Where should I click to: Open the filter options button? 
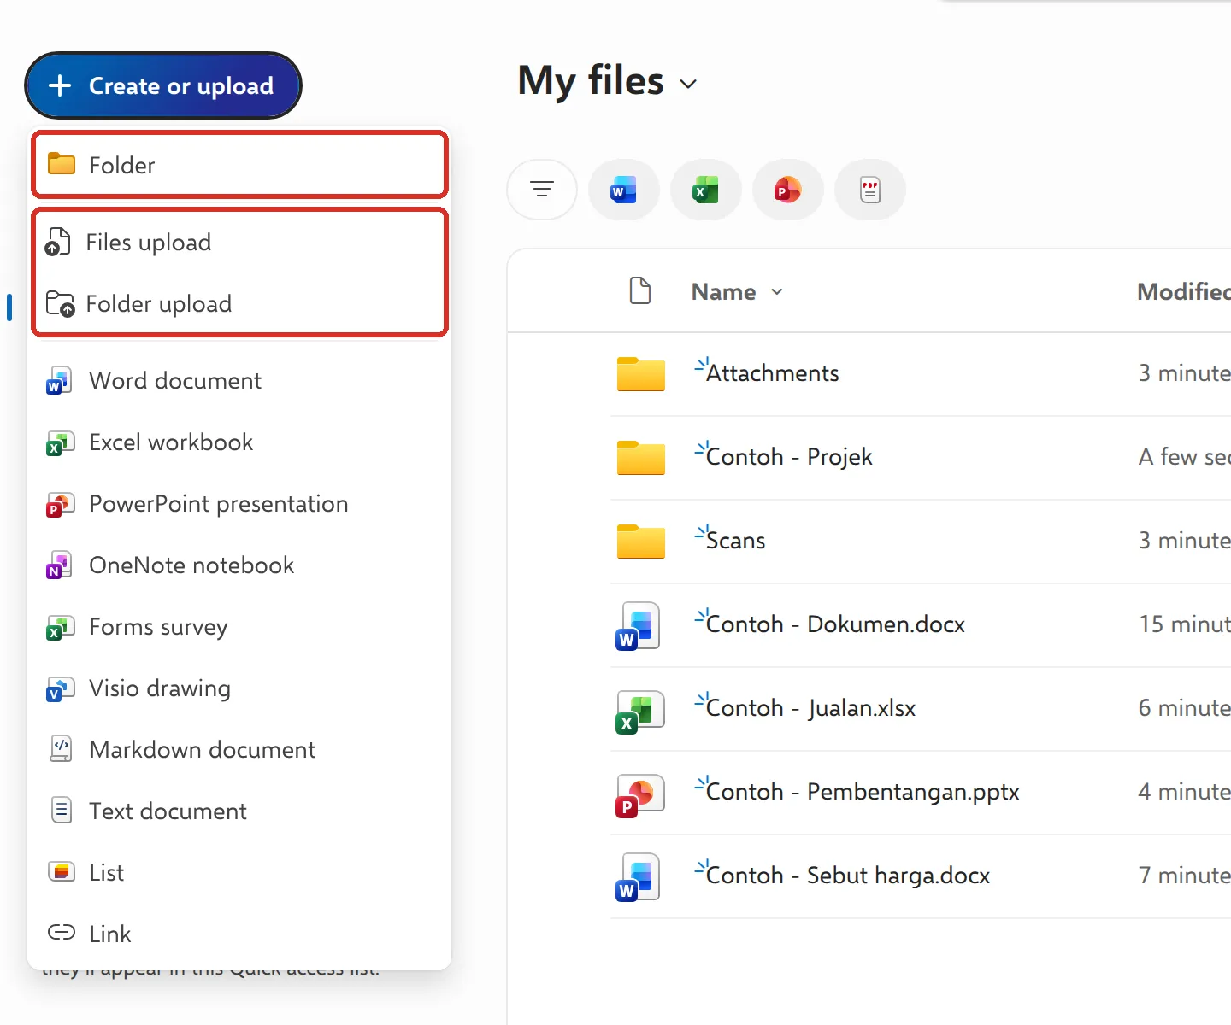[x=542, y=190]
